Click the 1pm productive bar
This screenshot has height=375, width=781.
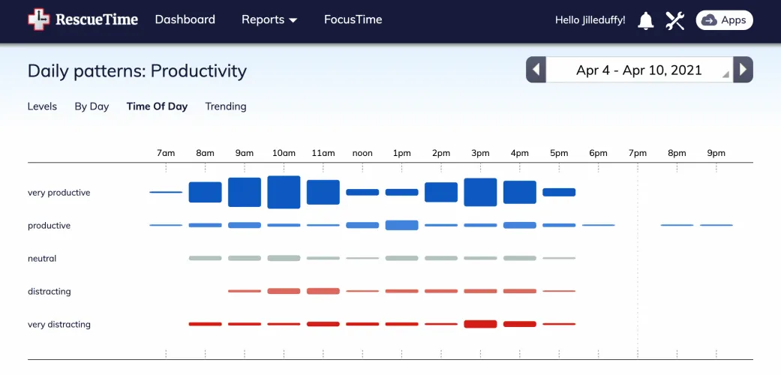pos(401,225)
